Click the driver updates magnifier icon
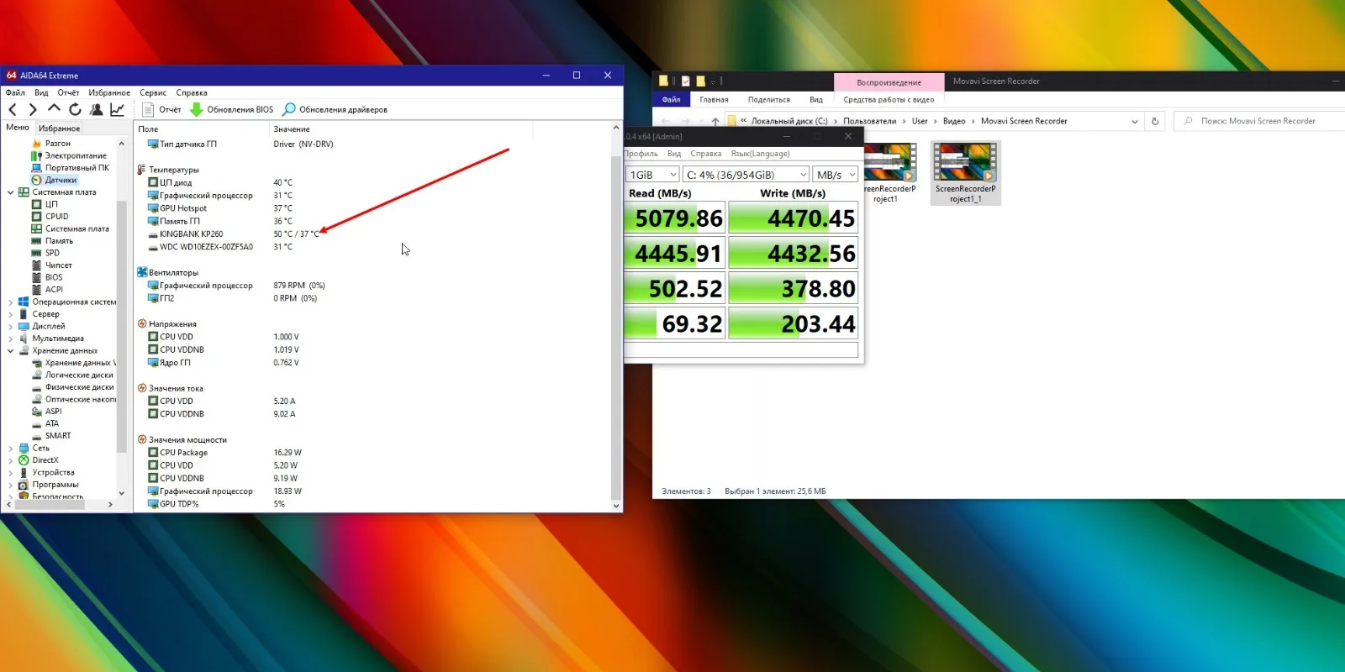Screen dimensions: 1345x672 point(289,109)
